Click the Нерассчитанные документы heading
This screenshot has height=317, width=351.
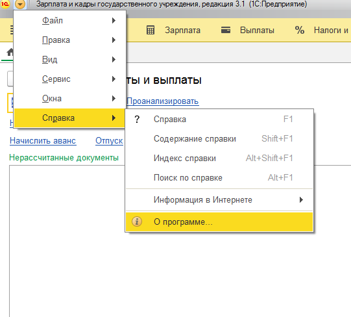point(64,158)
